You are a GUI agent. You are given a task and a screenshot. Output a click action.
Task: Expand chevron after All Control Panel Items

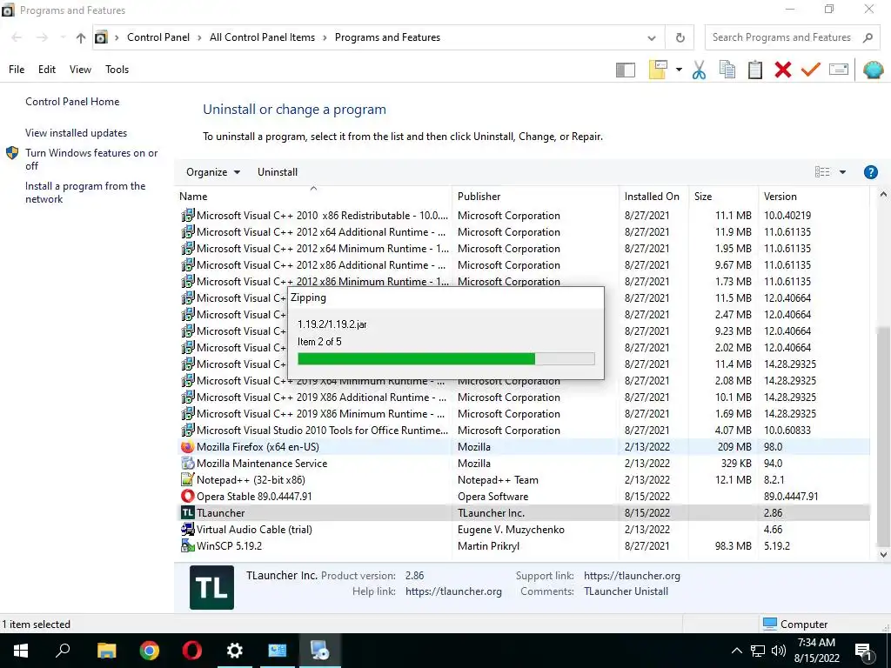point(325,37)
